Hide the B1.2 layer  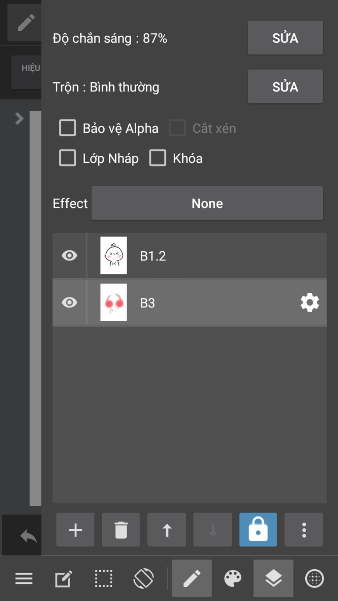[x=69, y=256]
